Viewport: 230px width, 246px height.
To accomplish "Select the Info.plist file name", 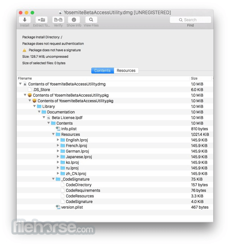I will point(69,129).
